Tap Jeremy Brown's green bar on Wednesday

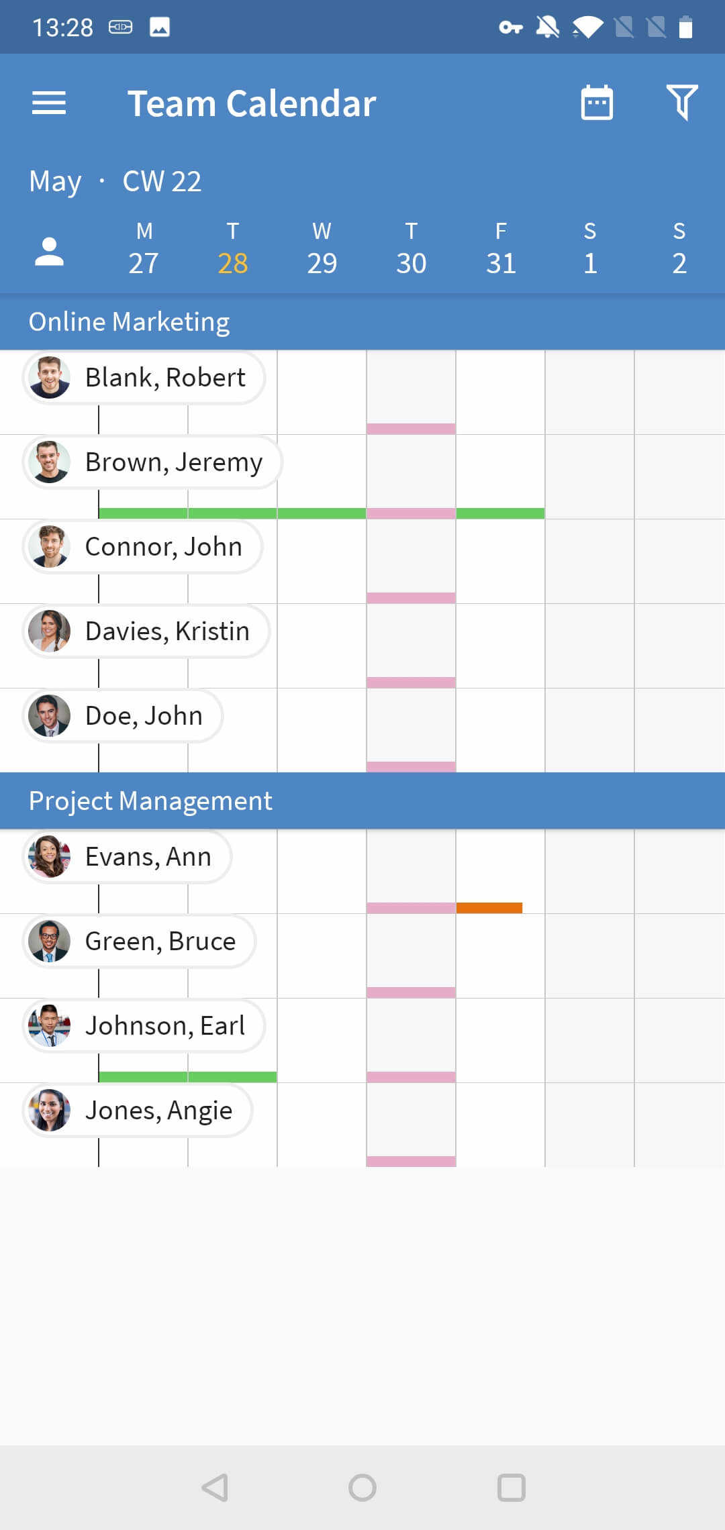click(x=322, y=513)
